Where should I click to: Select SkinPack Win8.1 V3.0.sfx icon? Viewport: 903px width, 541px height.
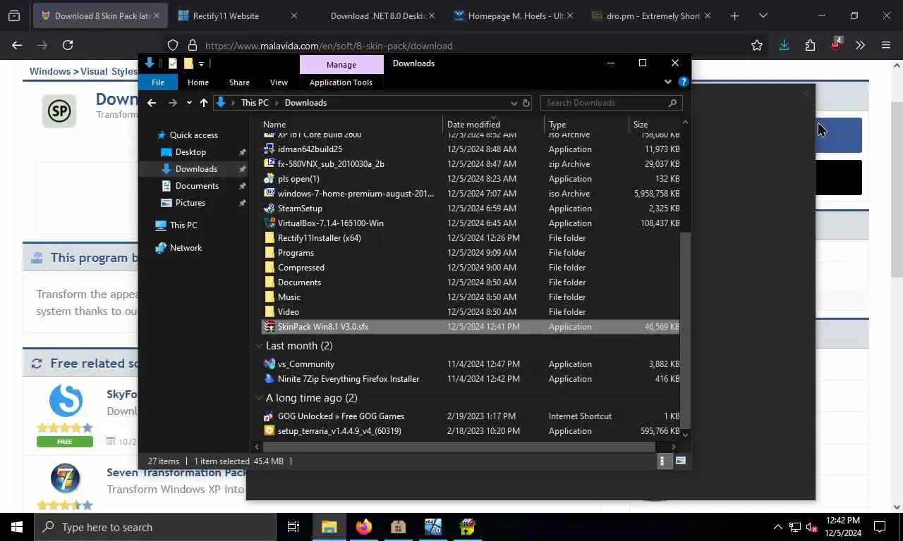pyautogui.click(x=269, y=327)
